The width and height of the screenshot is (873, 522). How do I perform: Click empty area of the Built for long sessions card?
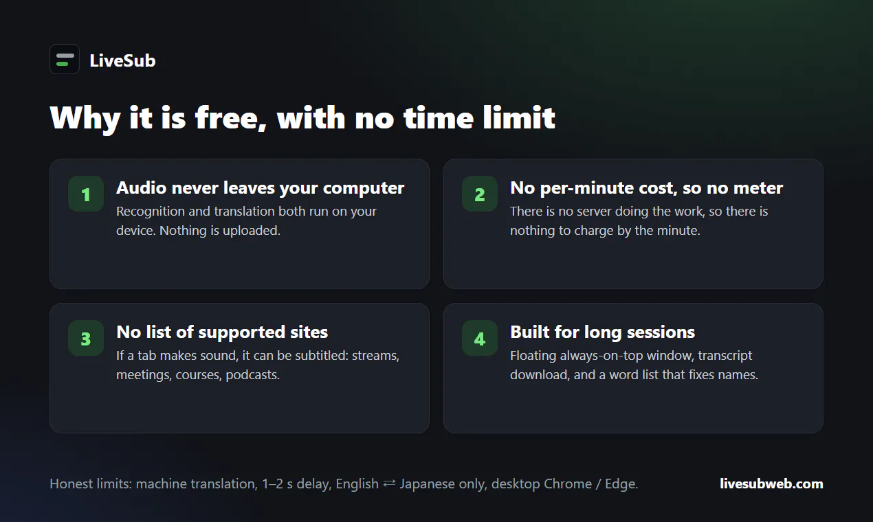click(633, 409)
